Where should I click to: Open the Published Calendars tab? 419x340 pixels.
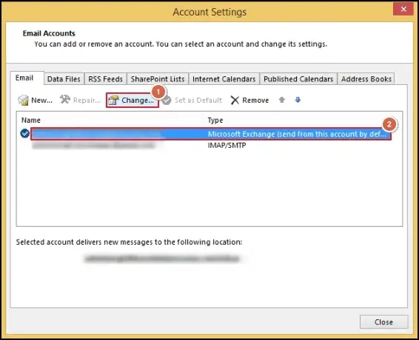click(x=298, y=79)
